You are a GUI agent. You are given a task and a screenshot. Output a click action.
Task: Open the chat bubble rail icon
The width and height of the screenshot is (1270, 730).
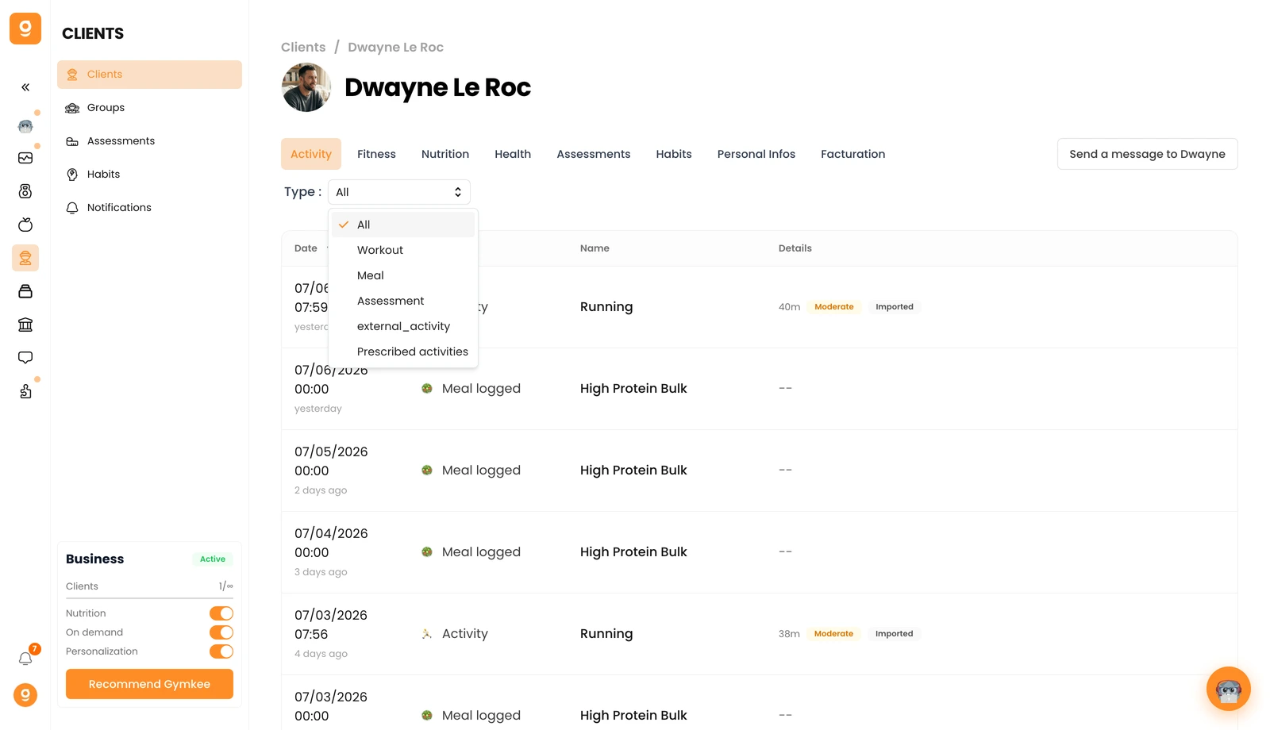[x=25, y=358]
